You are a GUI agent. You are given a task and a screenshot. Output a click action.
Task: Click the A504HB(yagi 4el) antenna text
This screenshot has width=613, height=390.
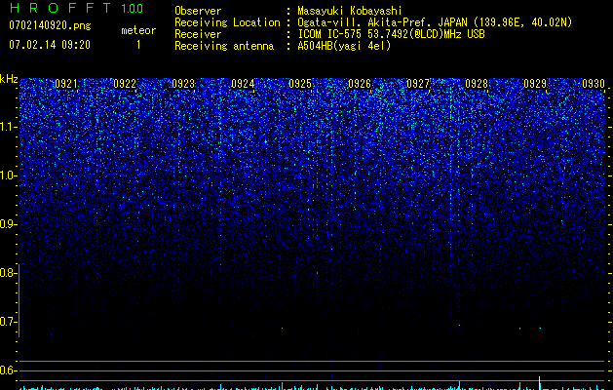tap(344, 46)
